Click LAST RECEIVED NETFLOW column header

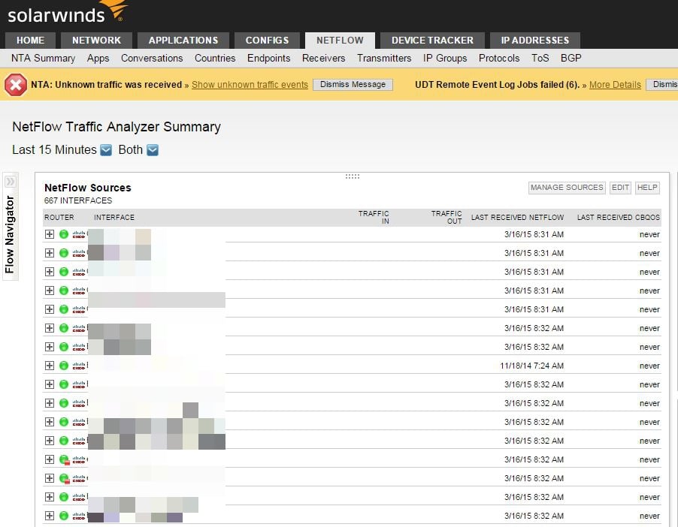click(x=518, y=217)
